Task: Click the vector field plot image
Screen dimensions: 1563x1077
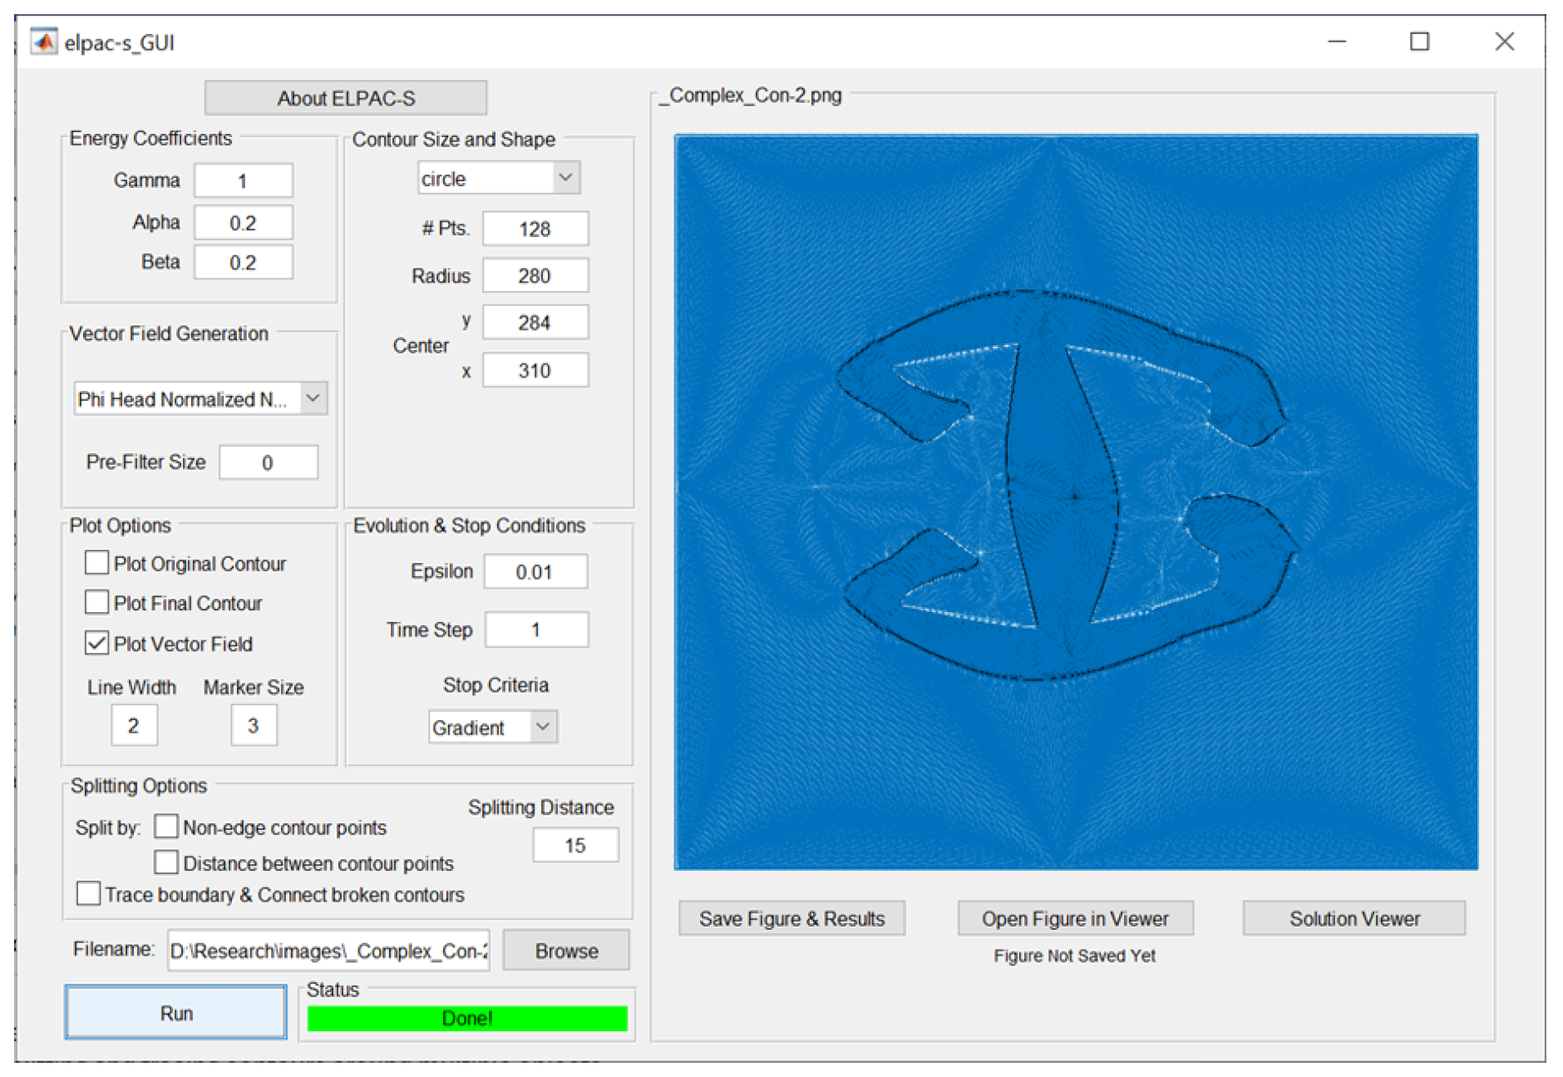Action: click(1076, 501)
